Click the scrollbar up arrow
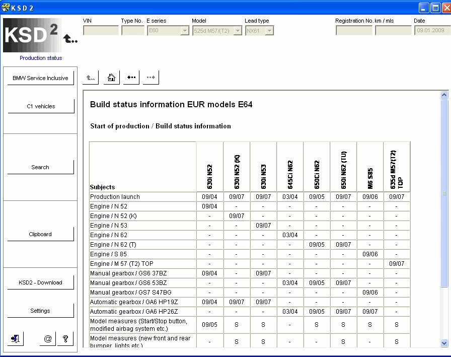This screenshot has width=451, height=357. [444, 95]
